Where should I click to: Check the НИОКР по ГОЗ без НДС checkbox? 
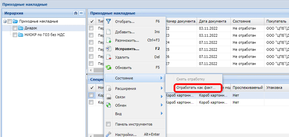(15, 35)
